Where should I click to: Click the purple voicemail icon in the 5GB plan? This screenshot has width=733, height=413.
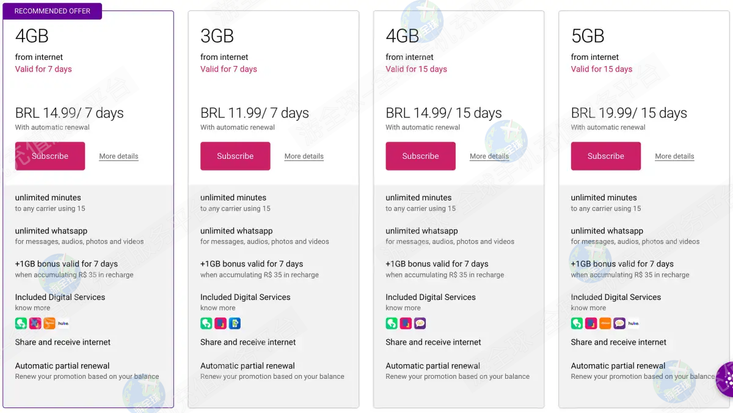click(619, 323)
